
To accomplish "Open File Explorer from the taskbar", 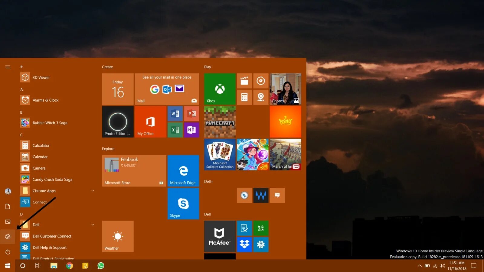I will (x=54, y=266).
